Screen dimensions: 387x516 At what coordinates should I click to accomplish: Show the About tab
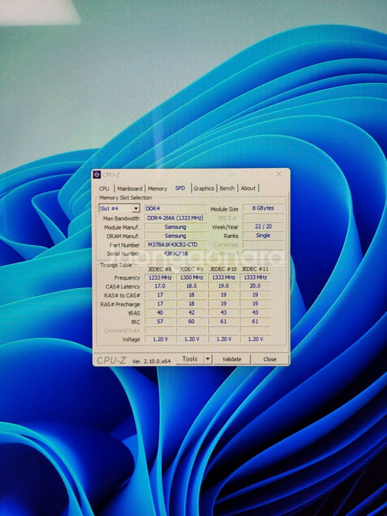click(248, 188)
